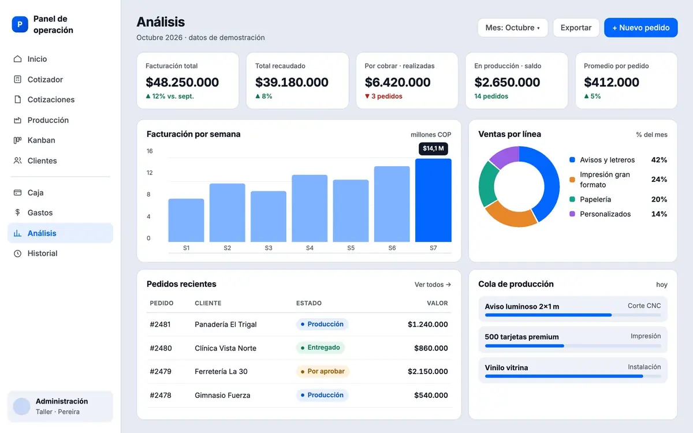
Task: Open Caja from sidebar
Action: [60, 192]
